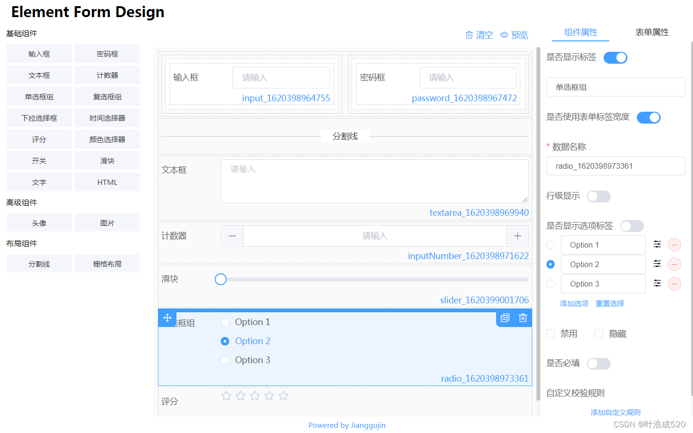Click the 预览 button

pyautogui.click(x=514, y=35)
